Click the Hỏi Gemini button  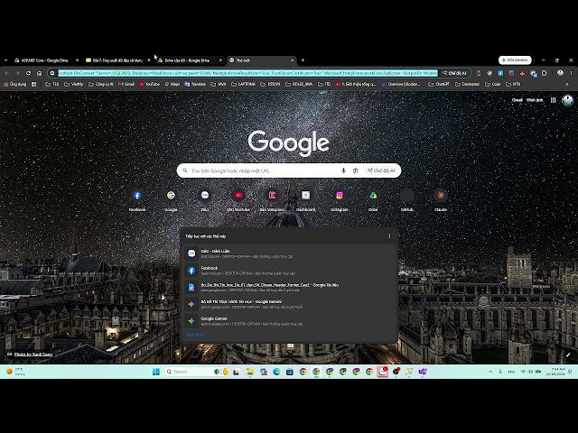click(515, 60)
